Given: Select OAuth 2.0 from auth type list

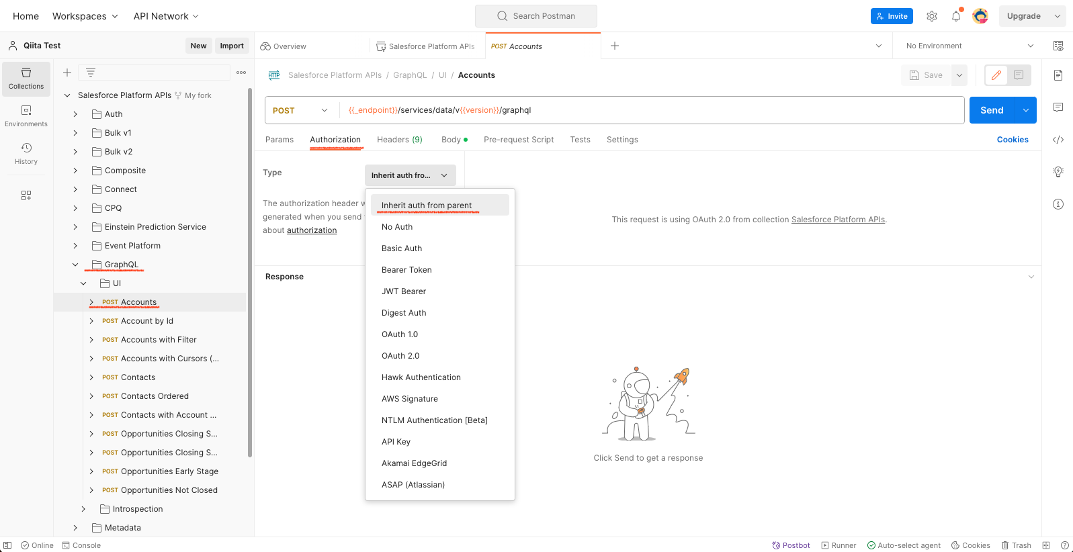Looking at the screenshot, I should tap(440, 356).
